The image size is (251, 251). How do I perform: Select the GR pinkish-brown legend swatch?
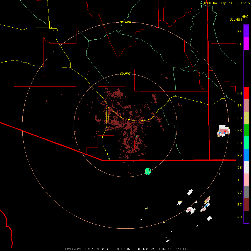246,105
